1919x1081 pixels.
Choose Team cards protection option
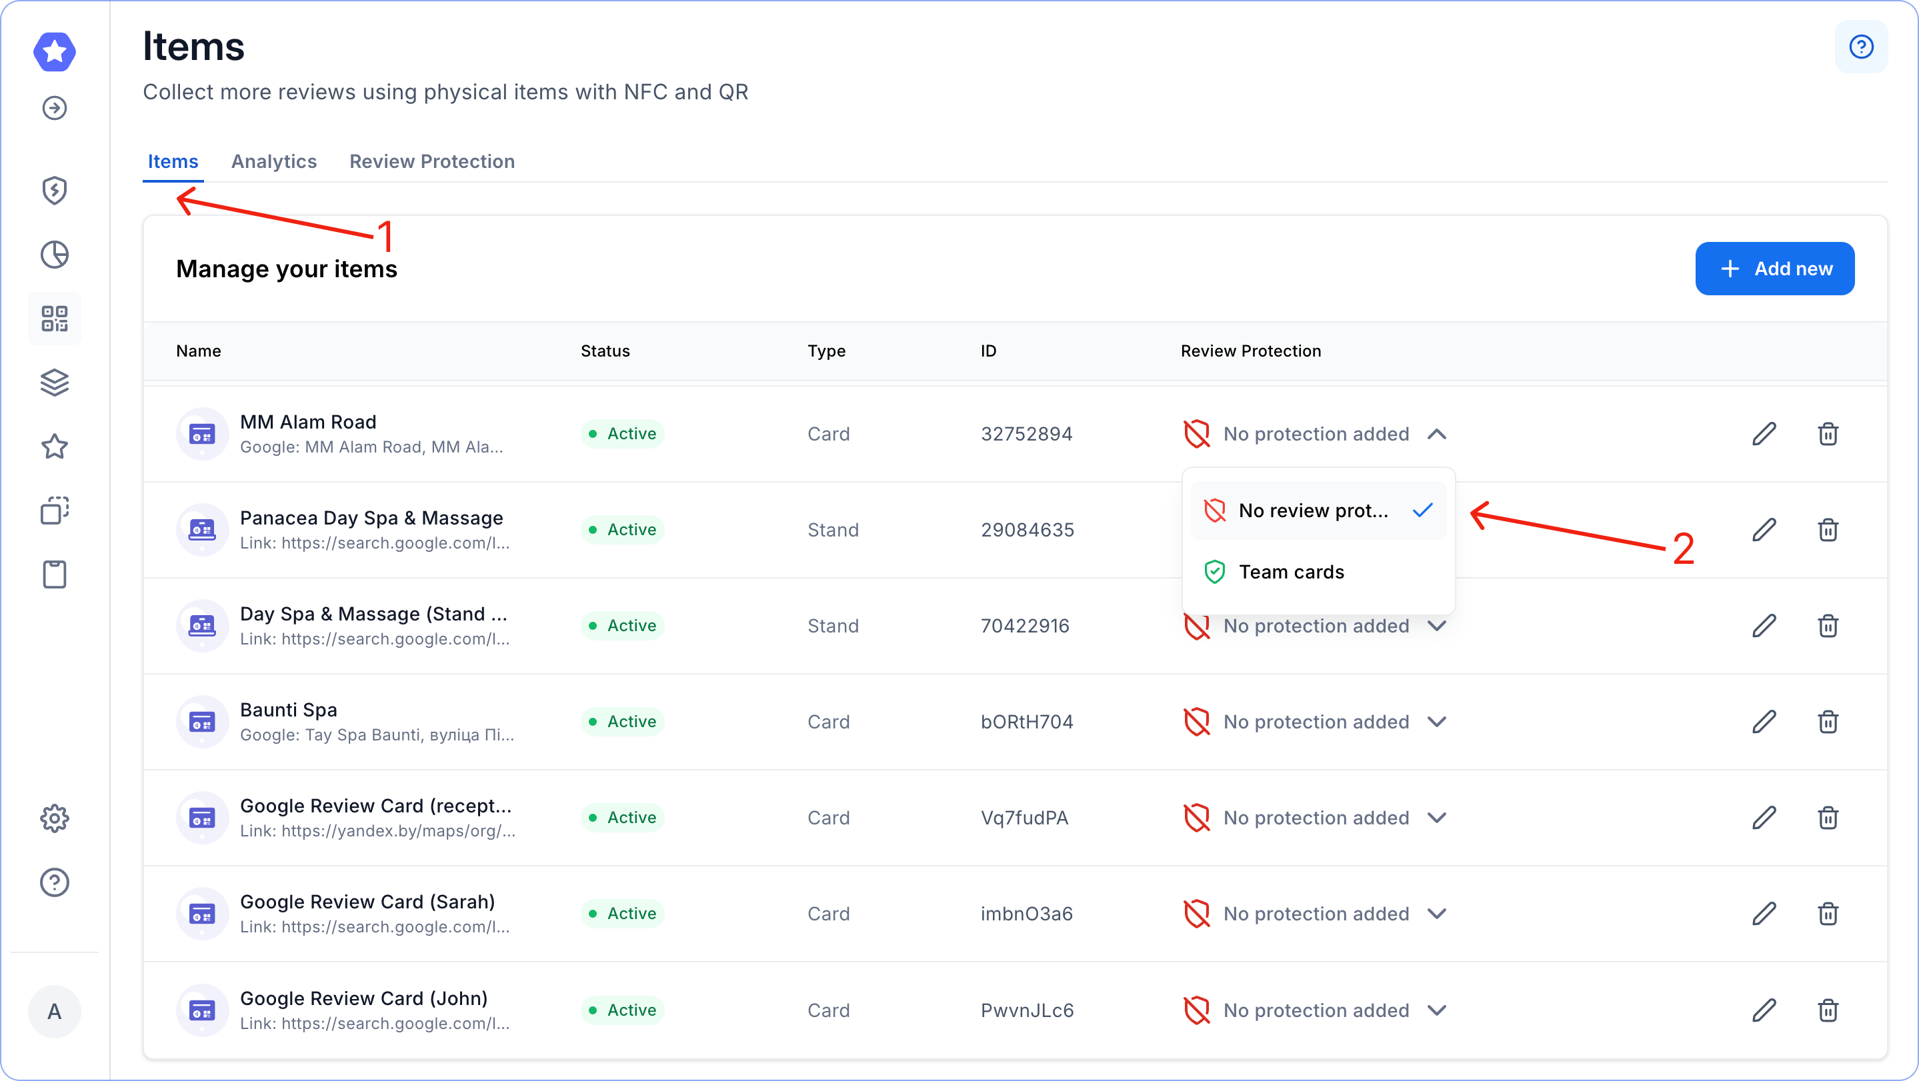click(x=1291, y=572)
